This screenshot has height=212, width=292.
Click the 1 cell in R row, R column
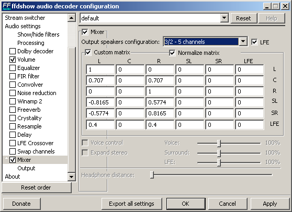click(x=160, y=91)
